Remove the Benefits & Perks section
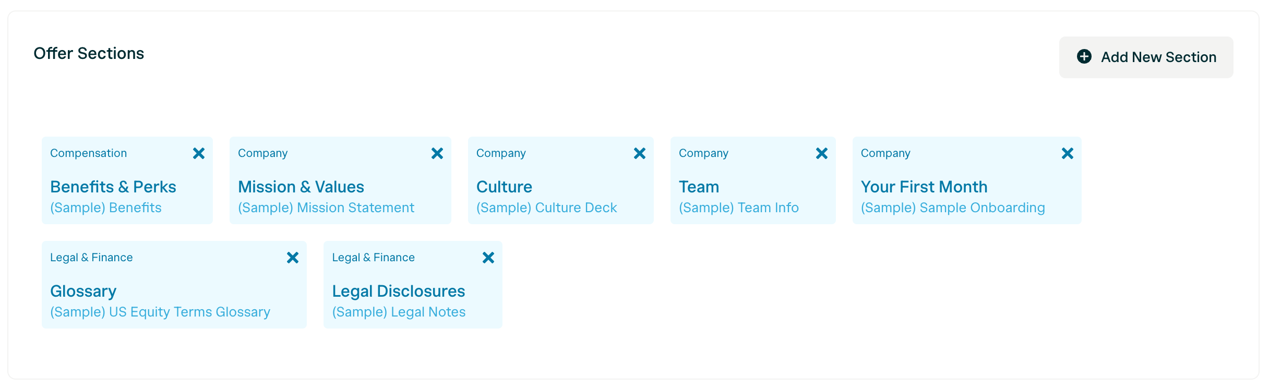1269x389 pixels. coord(199,153)
